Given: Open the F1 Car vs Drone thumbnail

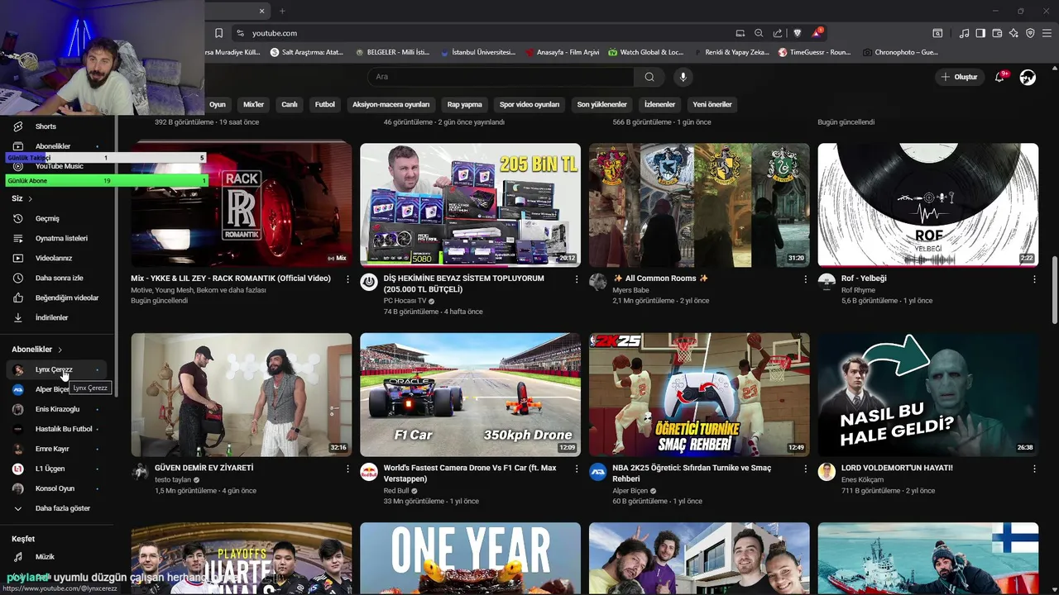Looking at the screenshot, I should pos(470,395).
